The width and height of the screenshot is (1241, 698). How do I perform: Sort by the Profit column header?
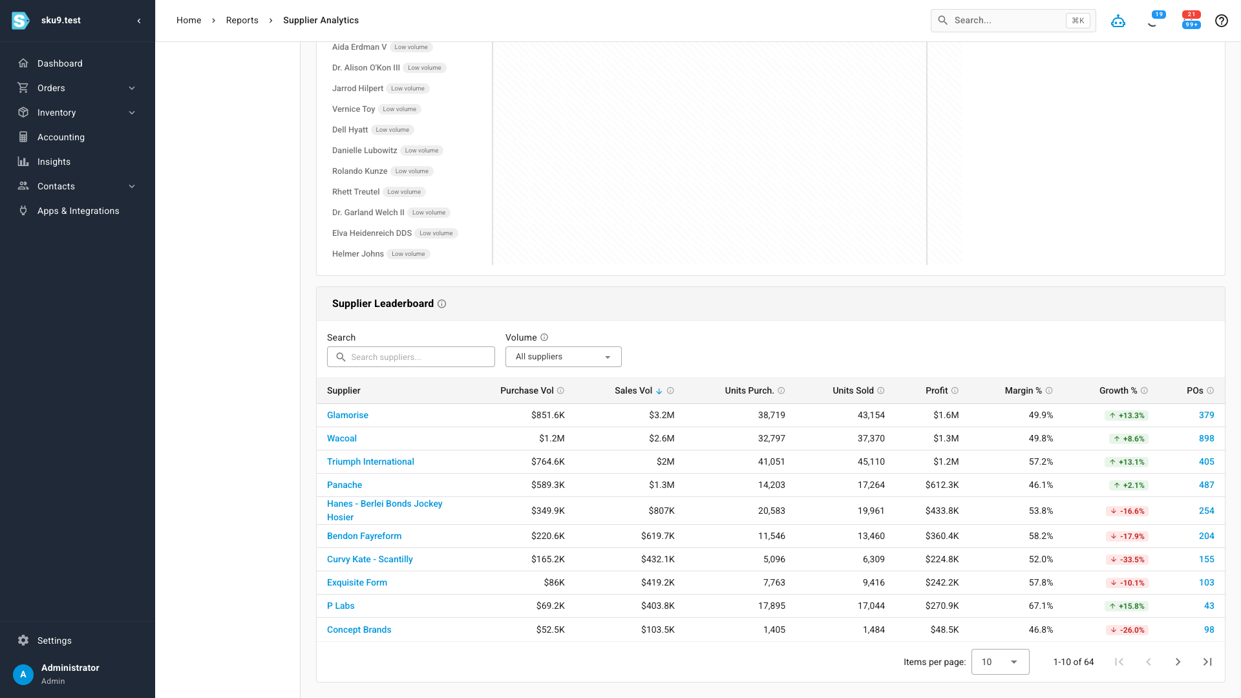(x=937, y=390)
